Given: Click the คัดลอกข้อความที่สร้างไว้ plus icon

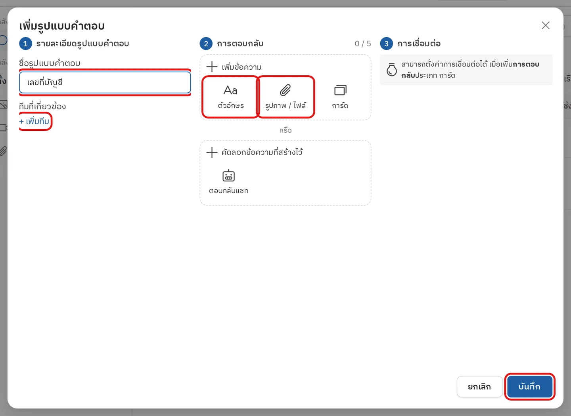Looking at the screenshot, I should click(212, 152).
